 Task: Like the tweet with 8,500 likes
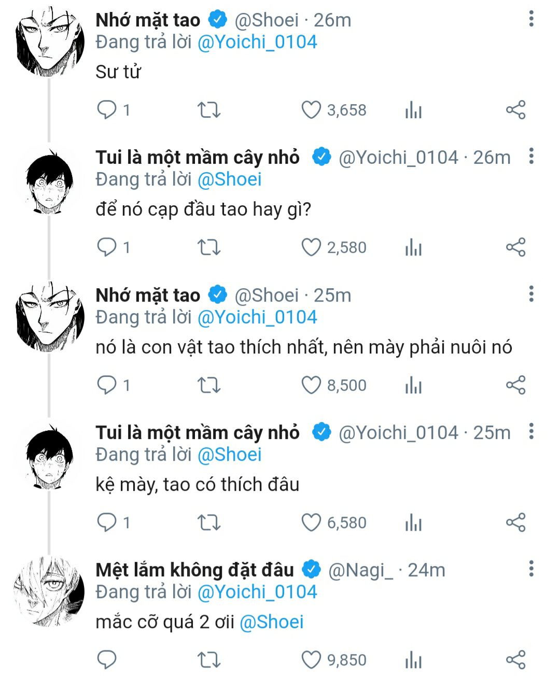click(x=311, y=385)
